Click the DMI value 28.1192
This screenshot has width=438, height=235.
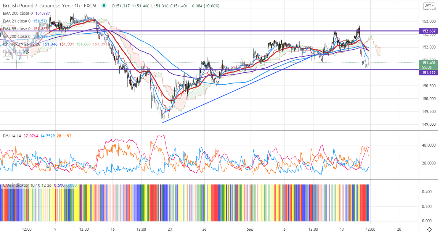(64, 136)
